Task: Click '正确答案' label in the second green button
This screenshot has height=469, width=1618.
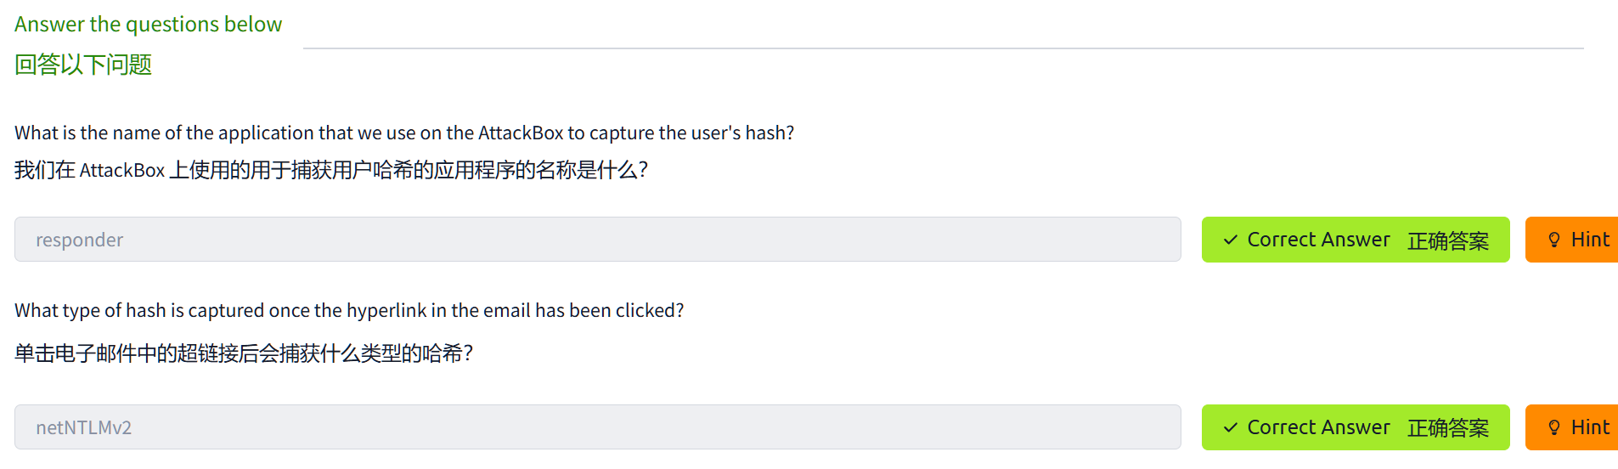Action: coord(1447,428)
